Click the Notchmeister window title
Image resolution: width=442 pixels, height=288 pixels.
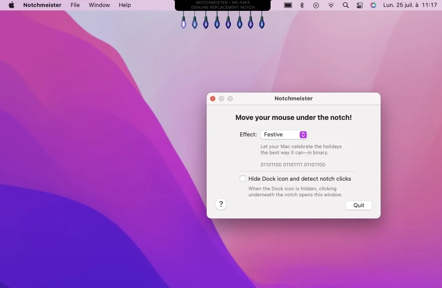(x=294, y=99)
